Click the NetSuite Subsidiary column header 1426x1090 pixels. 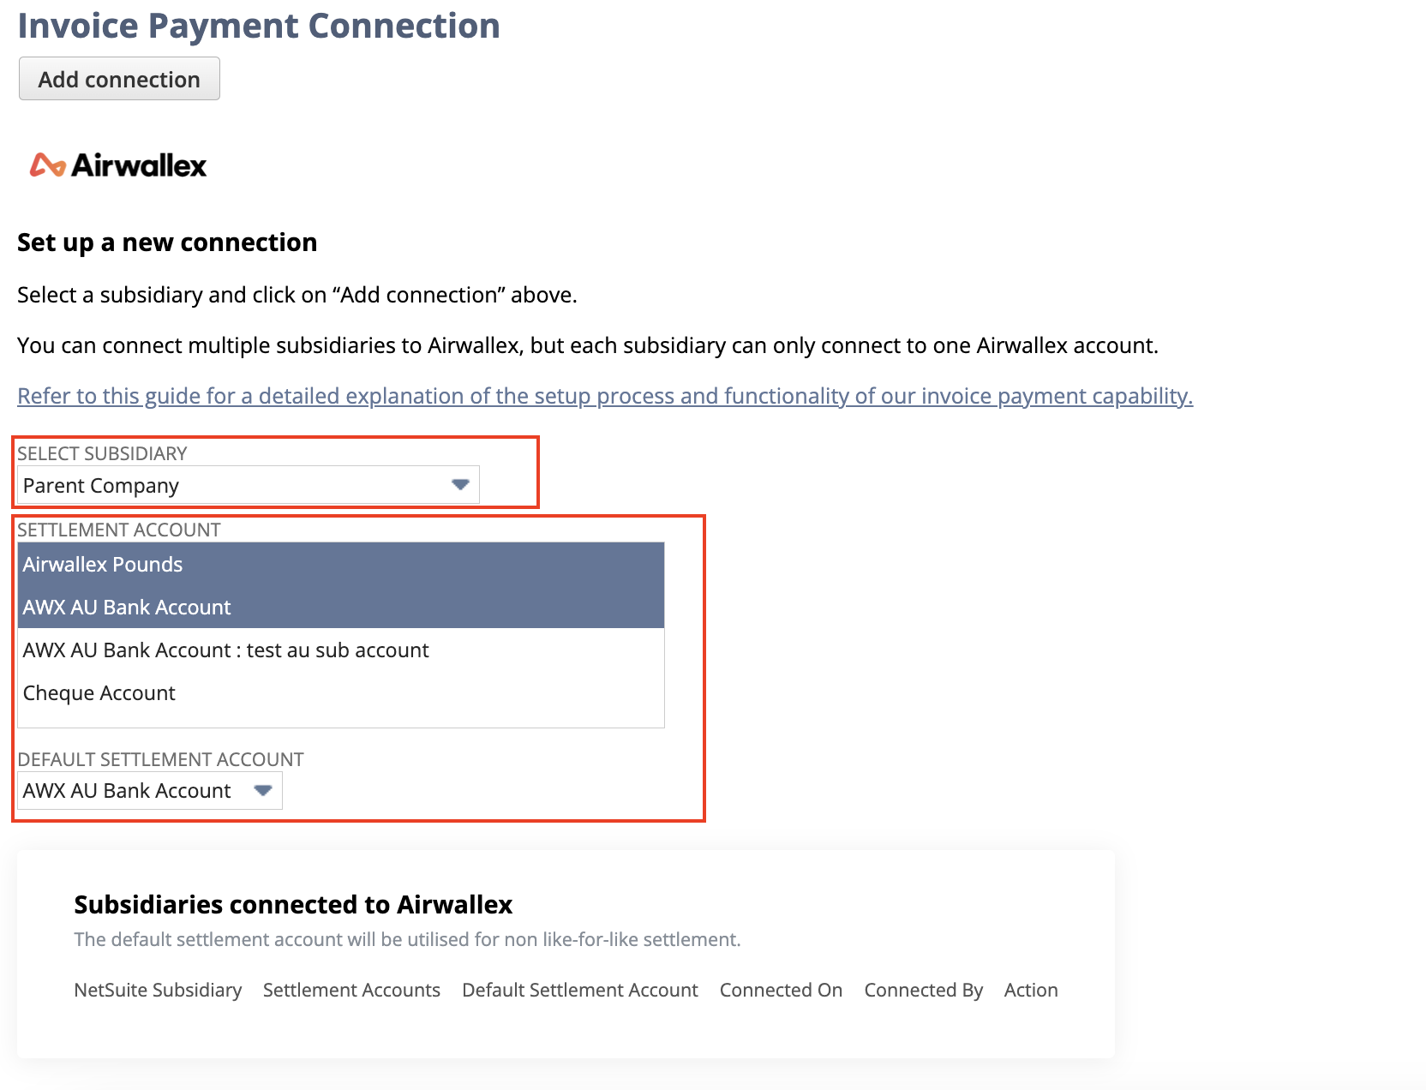pos(158,990)
